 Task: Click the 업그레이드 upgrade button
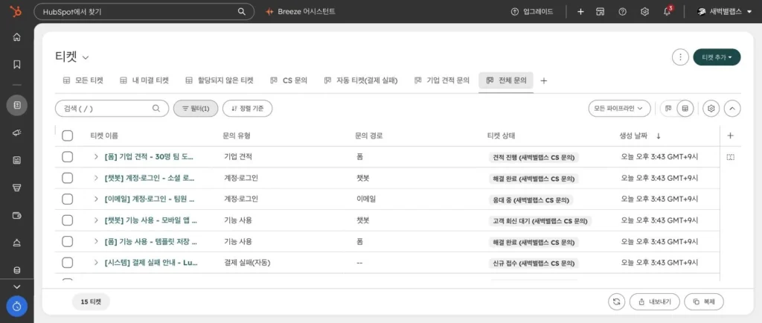point(531,12)
